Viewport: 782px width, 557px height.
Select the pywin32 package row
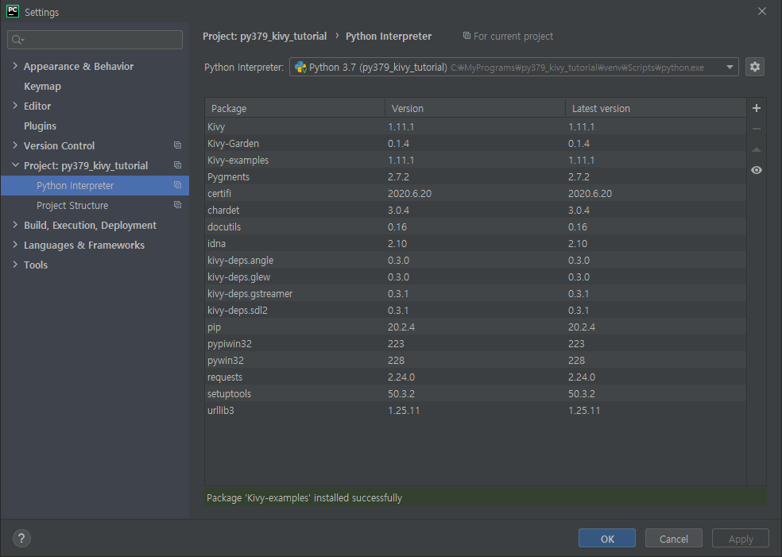click(x=475, y=361)
